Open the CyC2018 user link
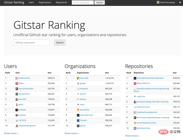This screenshot has height=140, width=183. (22, 120)
